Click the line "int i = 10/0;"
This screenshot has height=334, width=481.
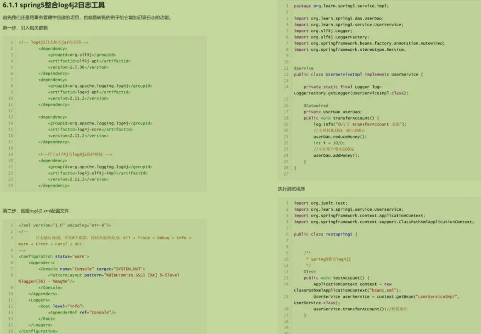329,143
